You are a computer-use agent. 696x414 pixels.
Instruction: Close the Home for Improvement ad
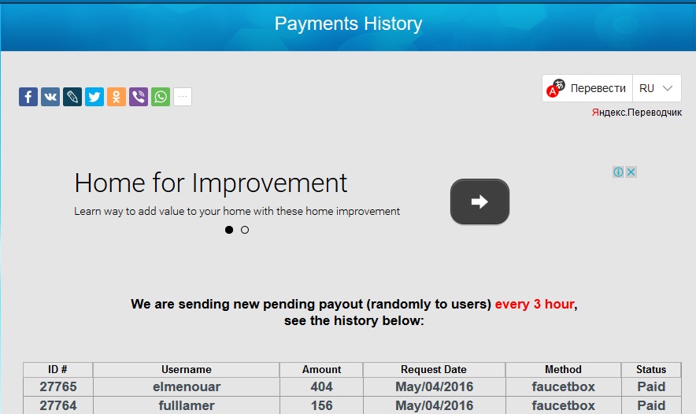coord(631,172)
